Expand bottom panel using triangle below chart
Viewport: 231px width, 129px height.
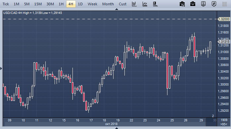[116, 128]
